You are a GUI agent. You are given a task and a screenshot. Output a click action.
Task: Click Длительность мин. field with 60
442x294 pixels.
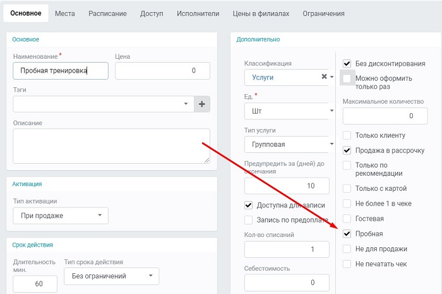click(35, 284)
